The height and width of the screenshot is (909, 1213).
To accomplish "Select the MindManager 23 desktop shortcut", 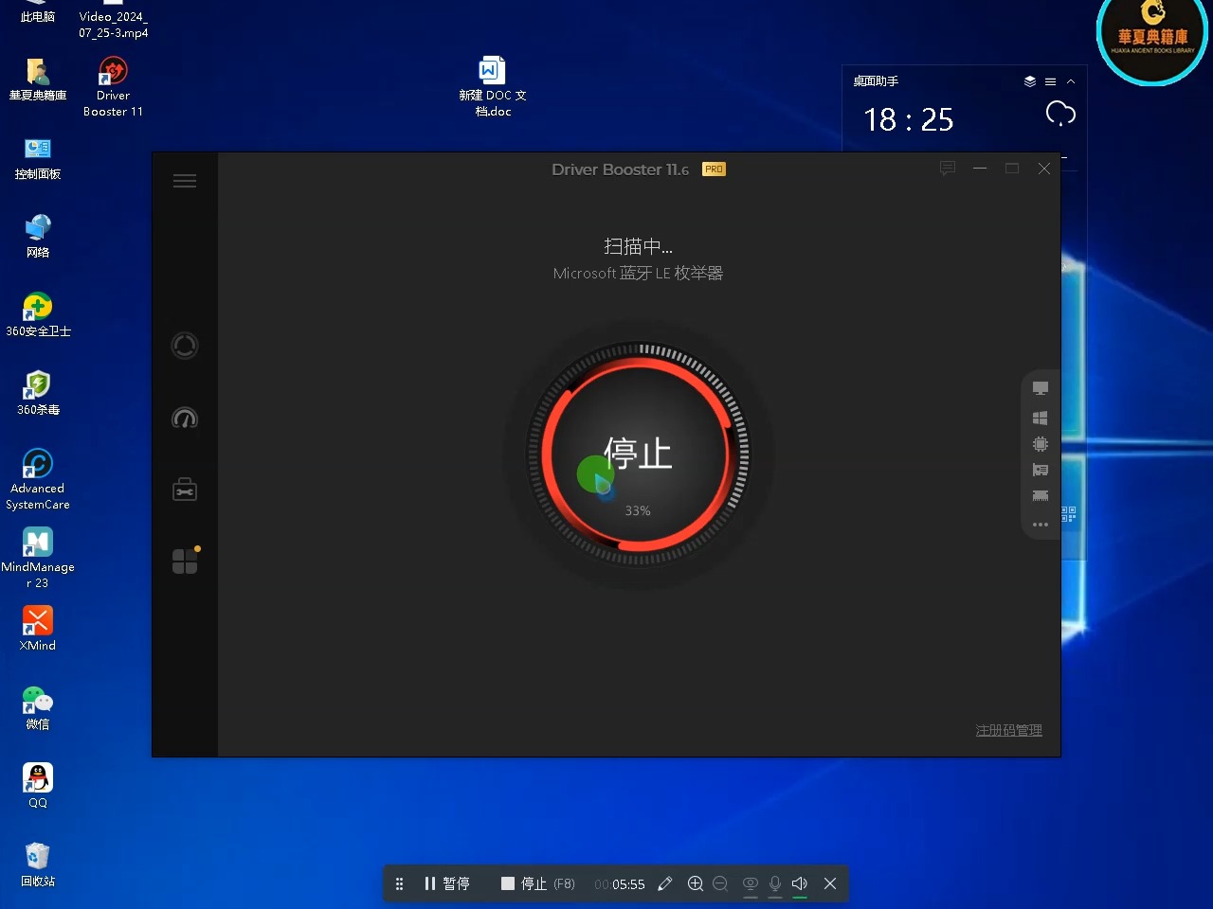I will pyautogui.click(x=38, y=559).
